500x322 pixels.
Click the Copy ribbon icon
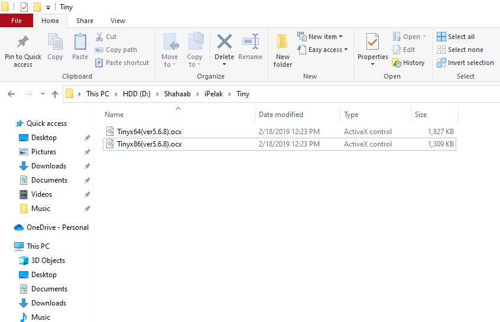[55, 41]
